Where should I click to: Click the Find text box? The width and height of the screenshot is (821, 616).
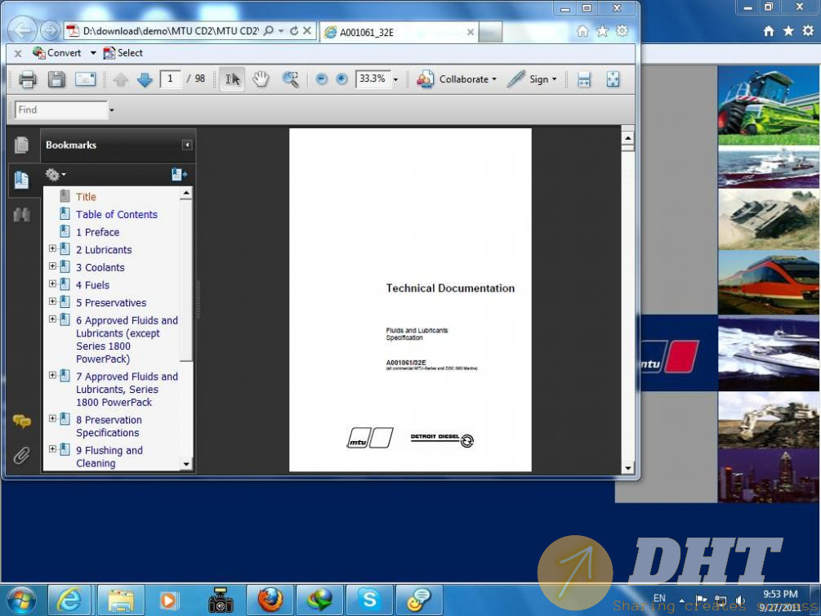61,110
